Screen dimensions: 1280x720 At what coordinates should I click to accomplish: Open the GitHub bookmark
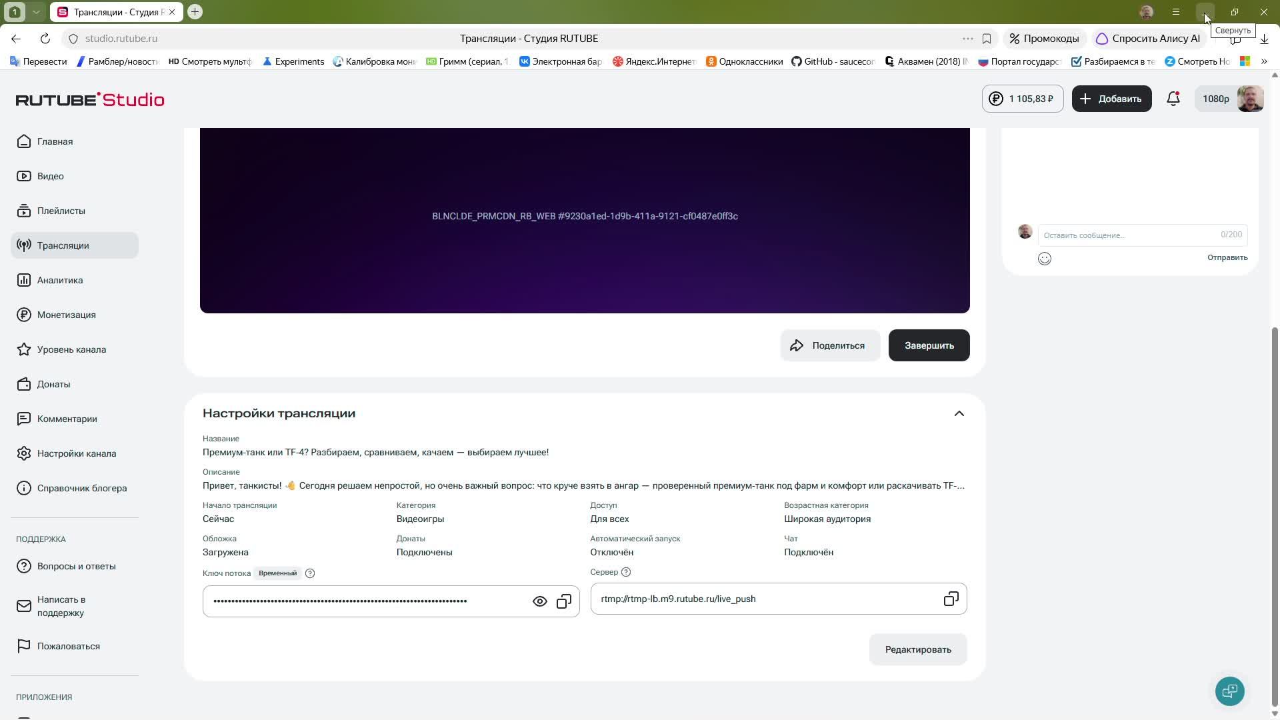click(833, 61)
